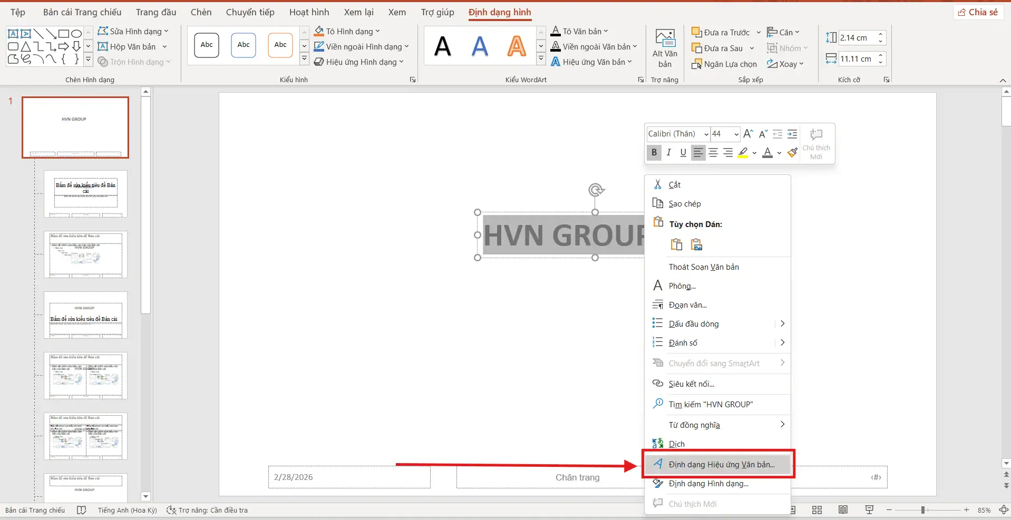Select Định dạng Hiệu ứng Văn bản menu item
The image size is (1011, 520).
(721, 465)
